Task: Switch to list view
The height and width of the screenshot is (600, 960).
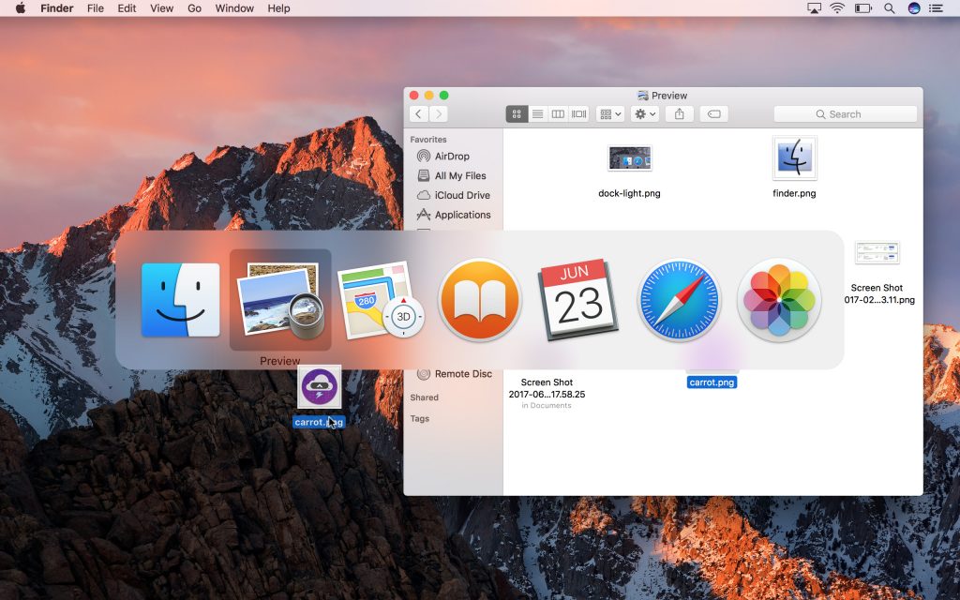Action: 537,113
